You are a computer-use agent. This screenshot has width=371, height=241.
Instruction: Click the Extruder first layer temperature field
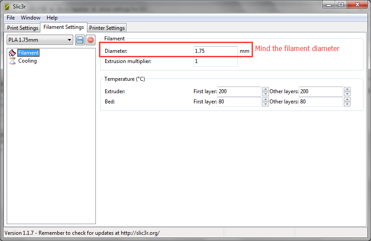pyautogui.click(x=239, y=91)
